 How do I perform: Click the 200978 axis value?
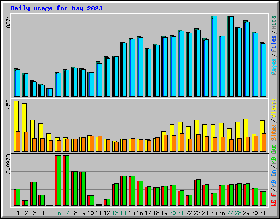point(8,164)
